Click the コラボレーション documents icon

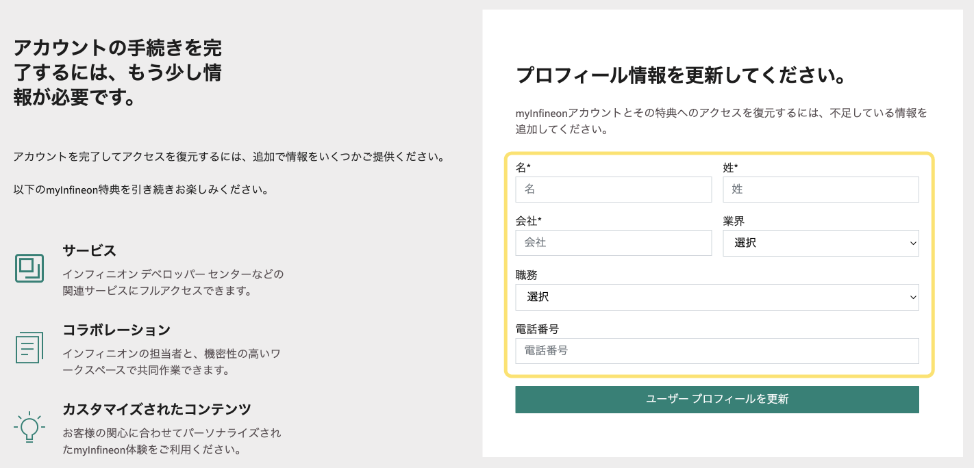click(x=29, y=348)
